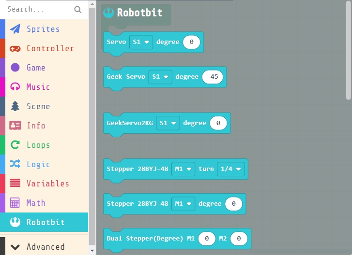352x255 pixels.
Task: Click the Music headphones icon
Action: click(15, 87)
